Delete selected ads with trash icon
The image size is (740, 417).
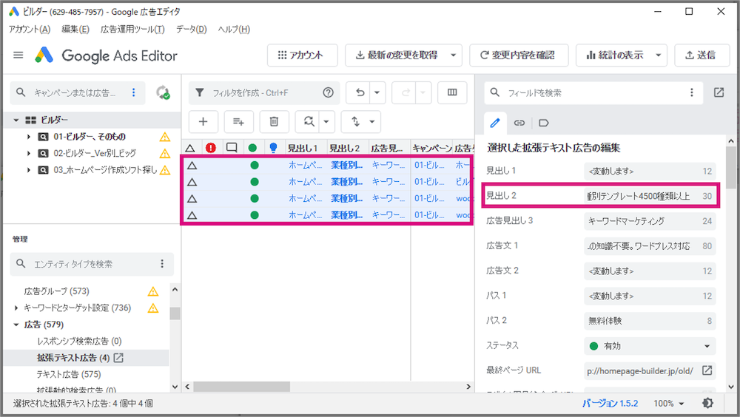(x=274, y=122)
